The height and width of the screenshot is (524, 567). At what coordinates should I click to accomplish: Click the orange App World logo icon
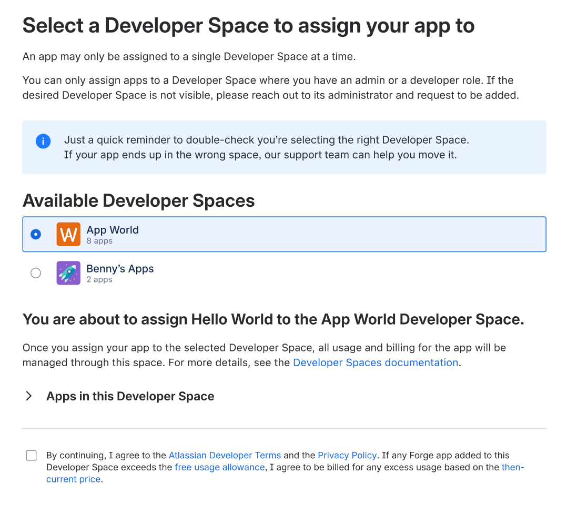[68, 235]
